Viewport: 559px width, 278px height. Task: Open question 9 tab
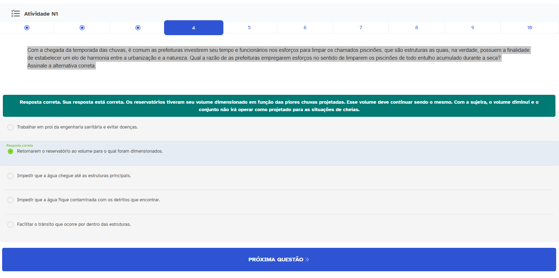point(472,28)
